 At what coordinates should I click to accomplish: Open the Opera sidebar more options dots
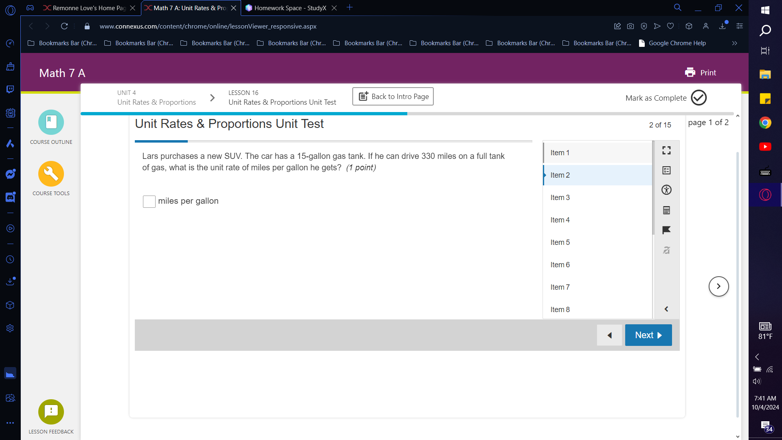pos(10,423)
